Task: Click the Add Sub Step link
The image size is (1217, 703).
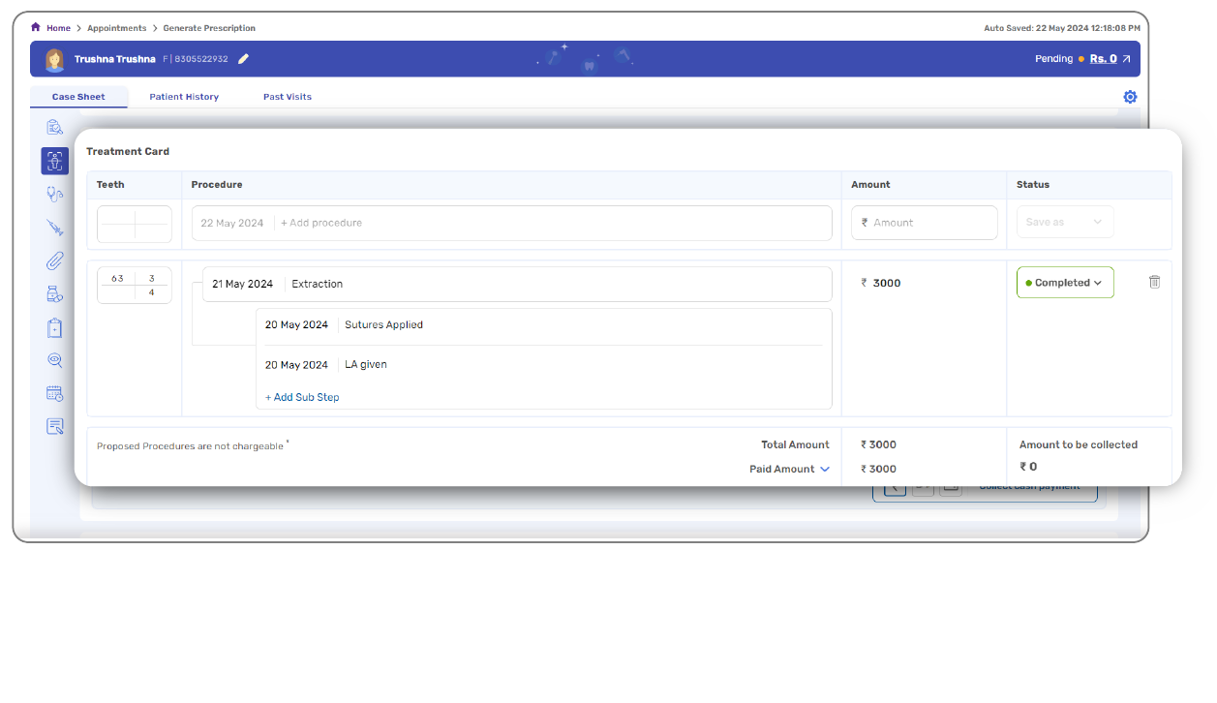Action: (302, 397)
